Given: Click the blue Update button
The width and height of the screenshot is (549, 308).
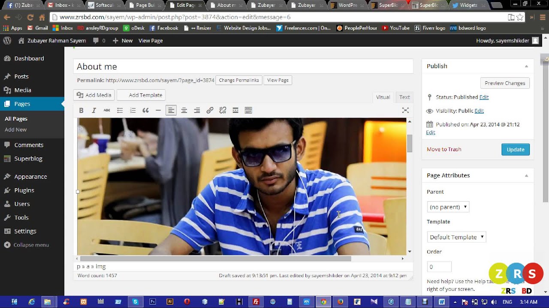Looking at the screenshot, I should pos(516,149).
